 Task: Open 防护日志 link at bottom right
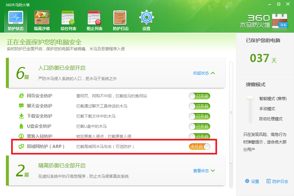coord(277,181)
